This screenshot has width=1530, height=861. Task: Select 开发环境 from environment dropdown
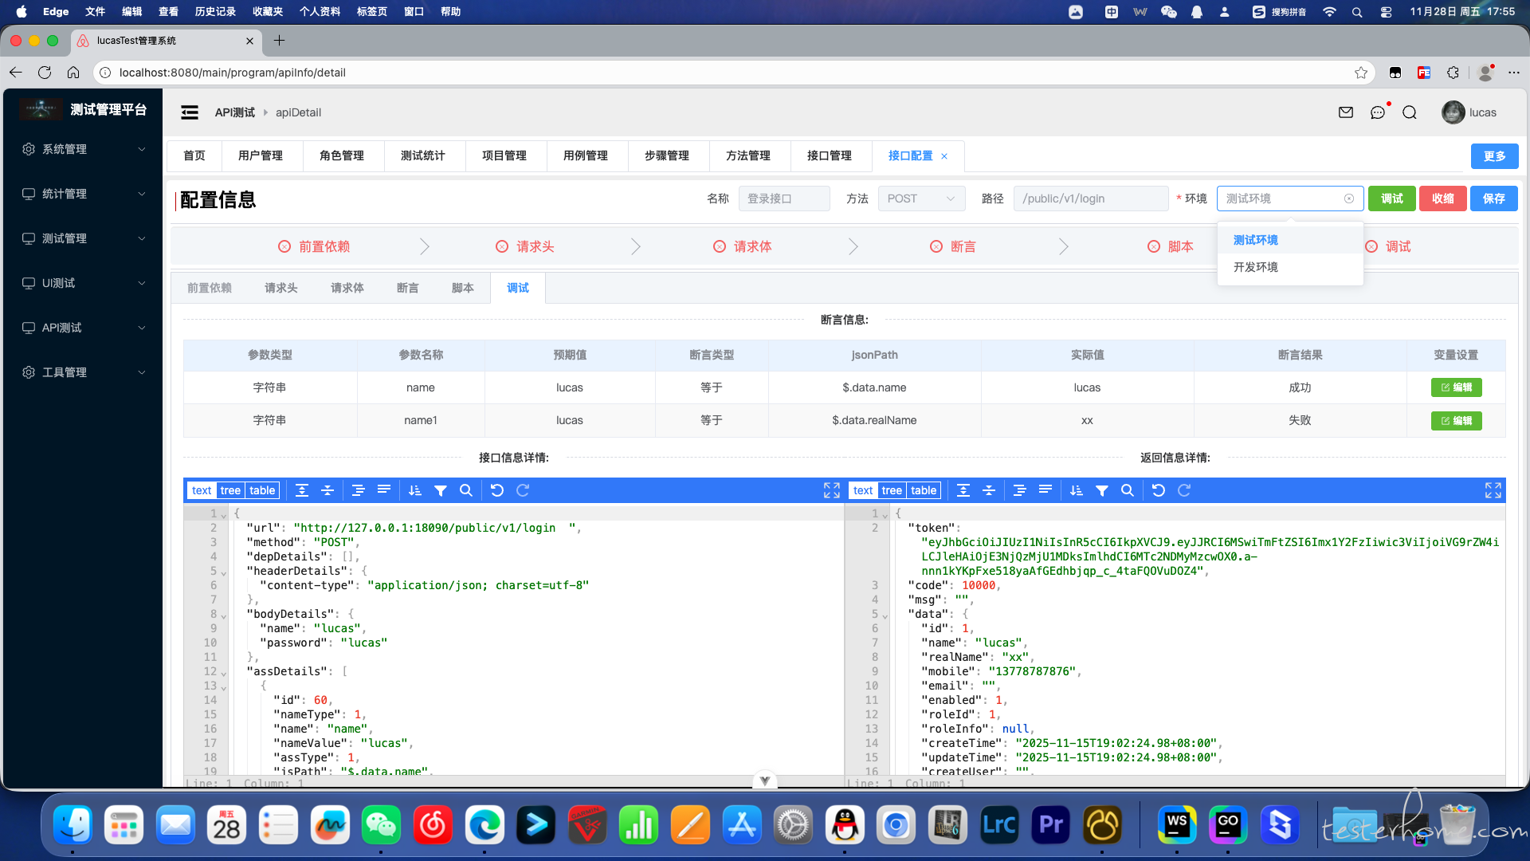point(1256,267)
